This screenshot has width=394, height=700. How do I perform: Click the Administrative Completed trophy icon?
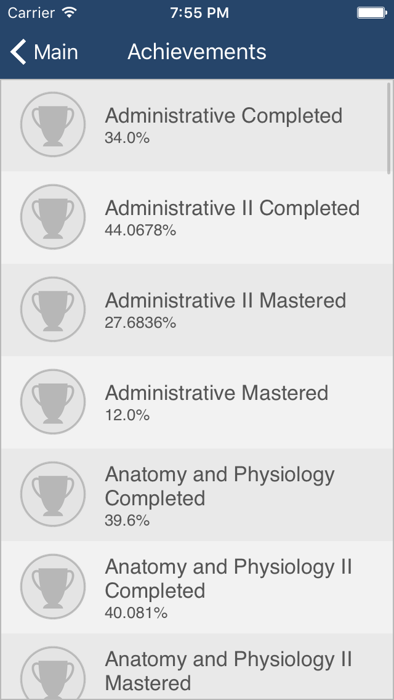click(52, 124)
